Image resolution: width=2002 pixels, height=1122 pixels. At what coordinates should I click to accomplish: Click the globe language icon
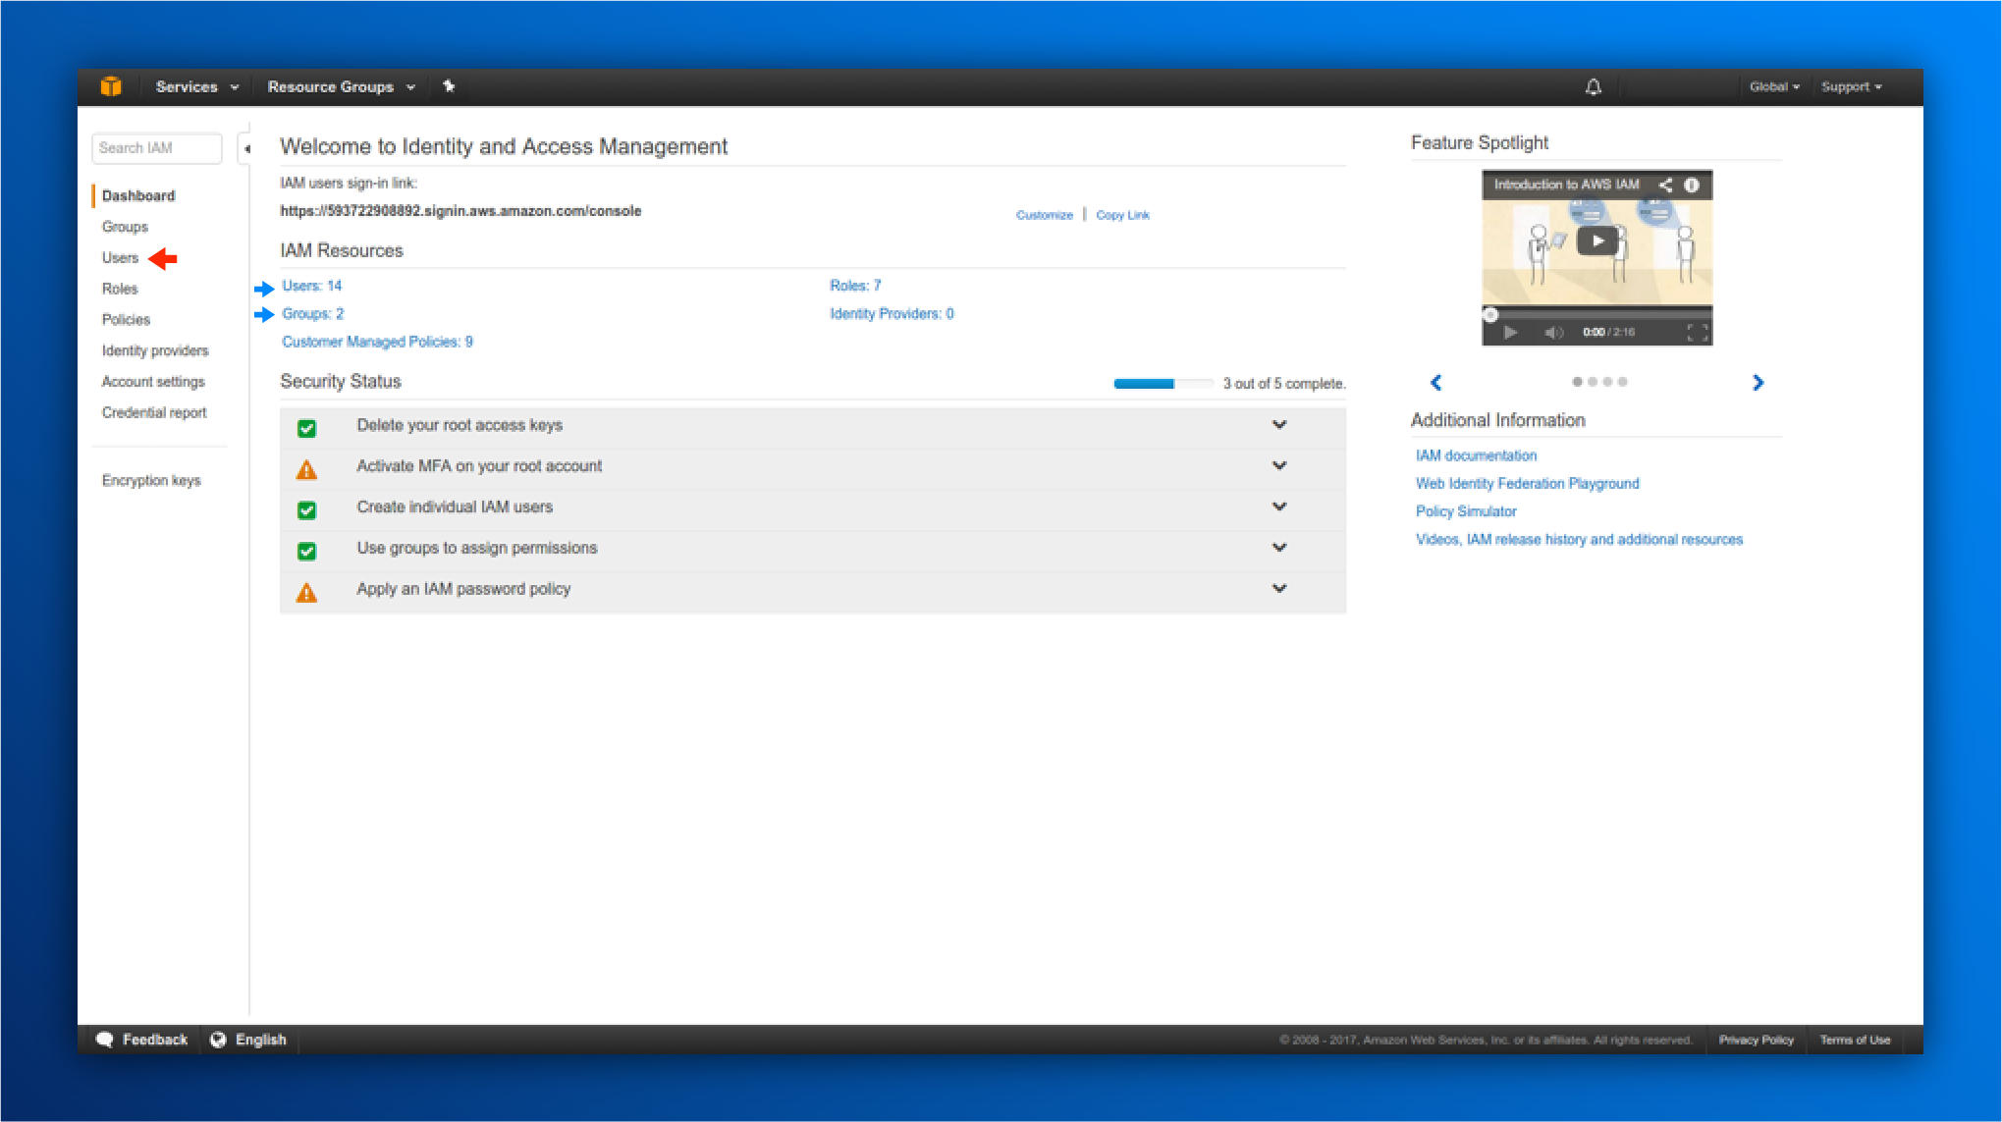pos(218,1040)
